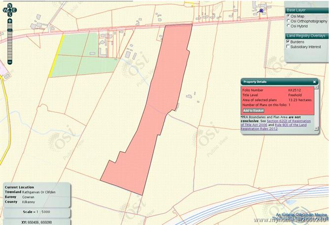This screenshot has height=225, width=329.
Task: Click the zoom level slider handle
Action: pos(9,31)
